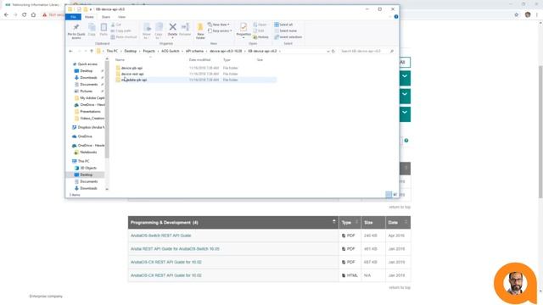The width and height of the screenshot is (543, 305).
Task: Open ArubaOS-Switch REST API Guide link
Action: 160,236
